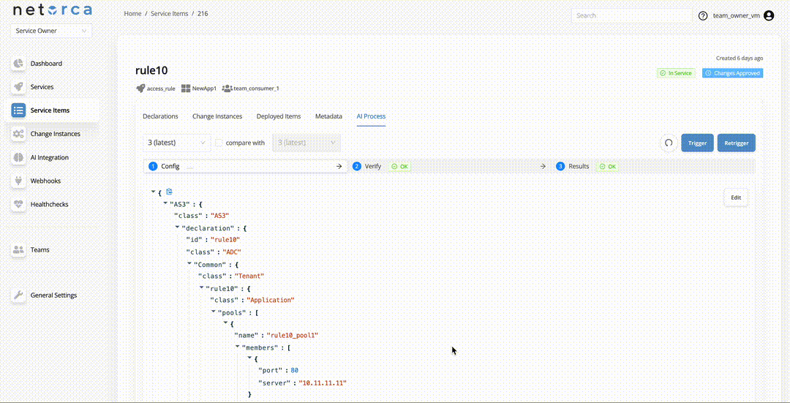Click the "Application" class value
790x403 pixels.
point(270,300)
